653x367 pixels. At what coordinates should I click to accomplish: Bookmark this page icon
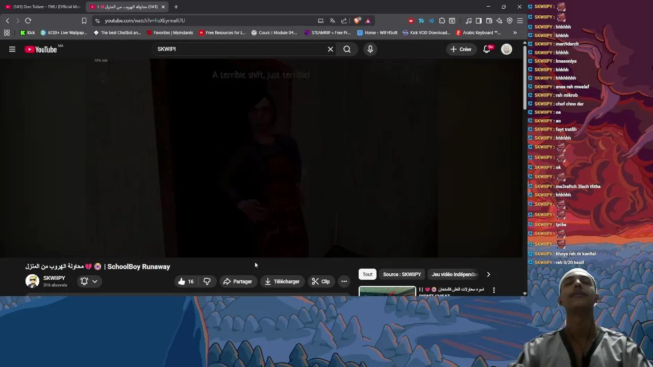84,20
